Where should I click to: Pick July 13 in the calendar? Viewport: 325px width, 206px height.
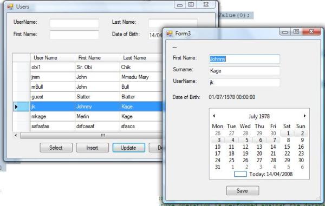pos(259,147)
